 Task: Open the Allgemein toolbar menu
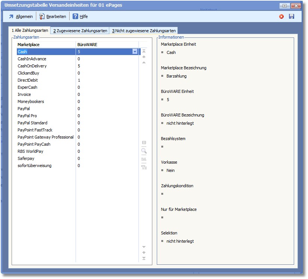21,16
